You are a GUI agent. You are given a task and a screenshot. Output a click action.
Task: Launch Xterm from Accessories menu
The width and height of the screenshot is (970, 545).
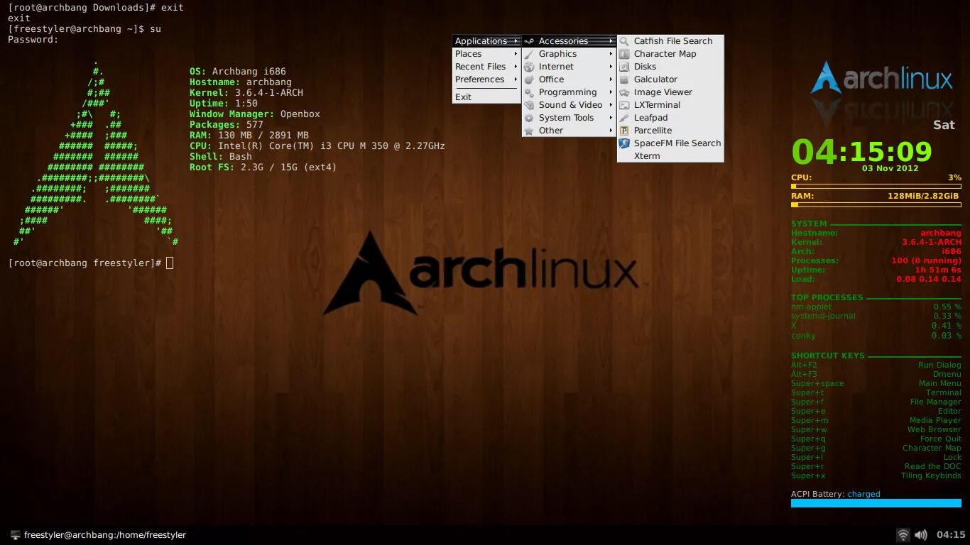(x=670, y=156)
